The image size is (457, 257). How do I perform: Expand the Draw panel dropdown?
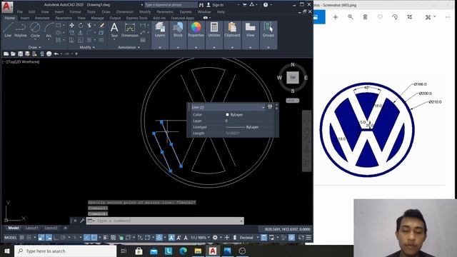(x=35, y=47)
